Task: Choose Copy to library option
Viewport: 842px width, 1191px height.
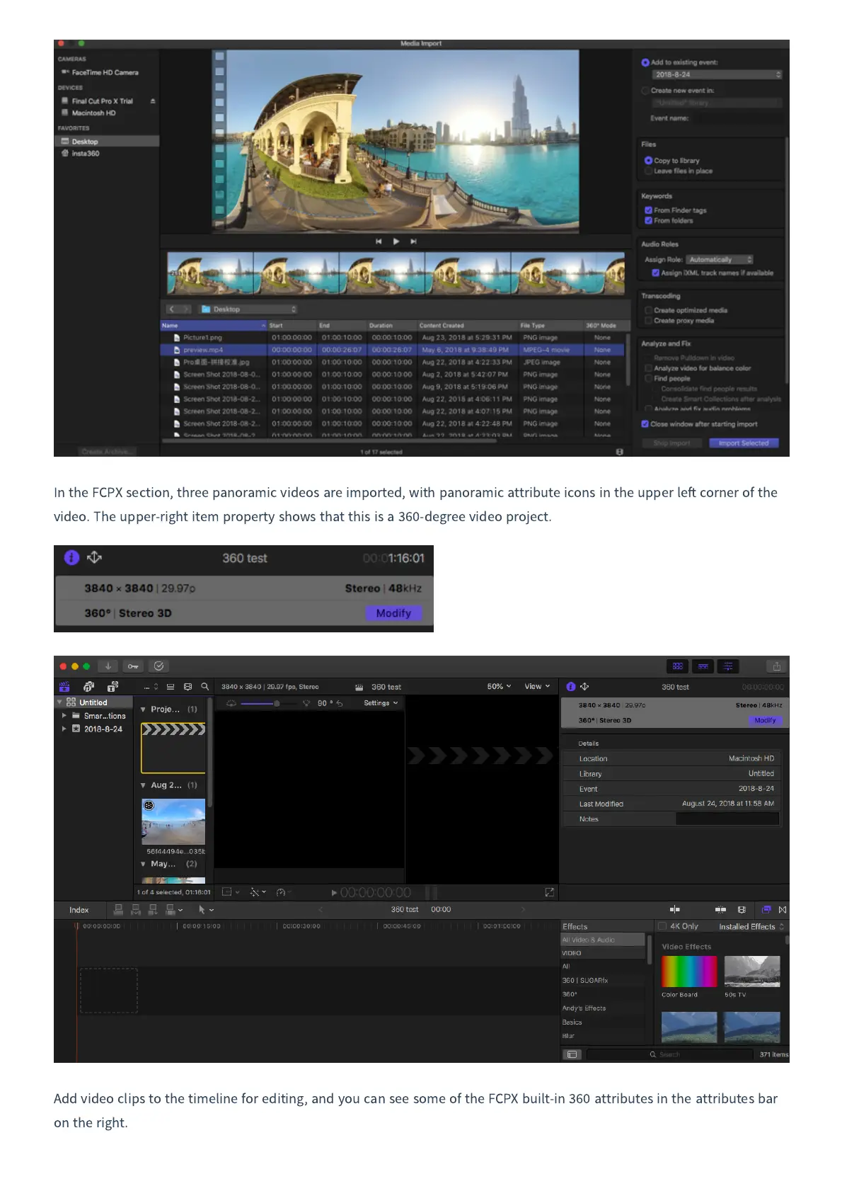Action: [648, 161]
